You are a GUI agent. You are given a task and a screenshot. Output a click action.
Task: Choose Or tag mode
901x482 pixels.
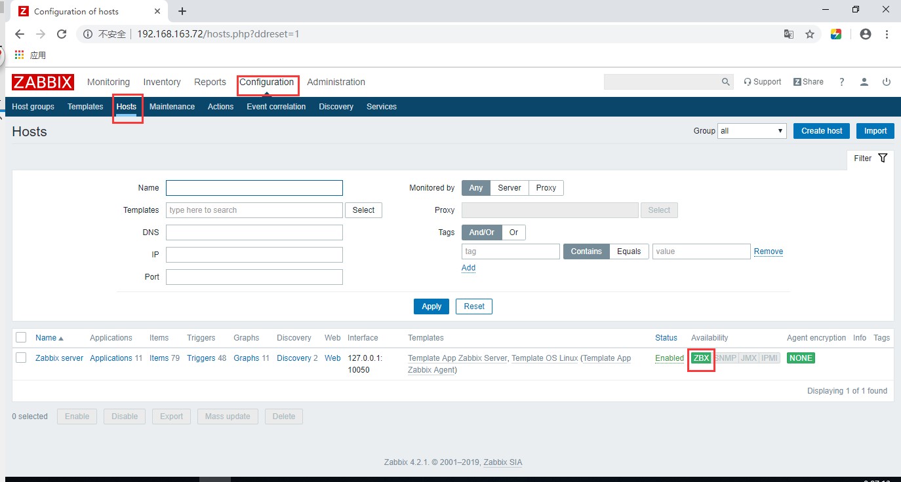click(513, 232)
